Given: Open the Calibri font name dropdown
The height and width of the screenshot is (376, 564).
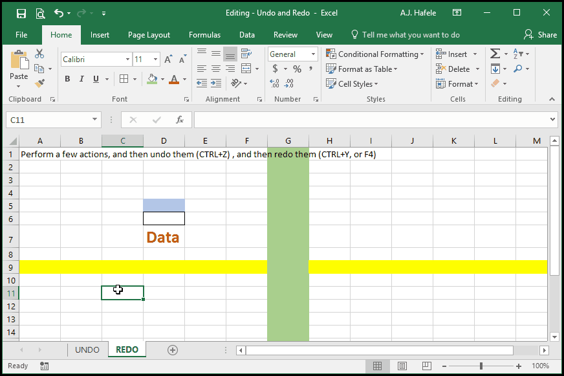Looking at the screenshot, I should pyautogui.click(x=127, y=60).
